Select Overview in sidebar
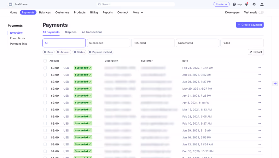 (x=16, y=33)
